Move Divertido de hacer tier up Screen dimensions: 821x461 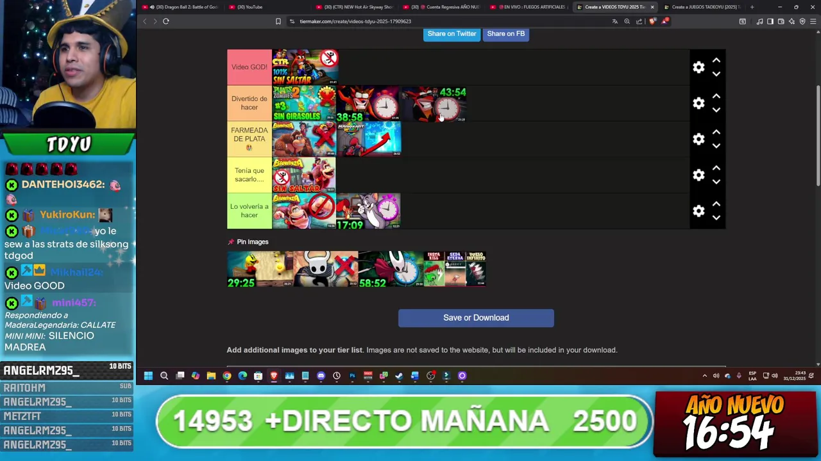pos(716,96)
